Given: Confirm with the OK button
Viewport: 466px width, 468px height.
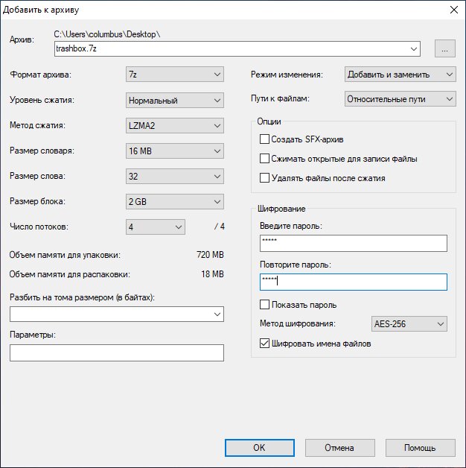Looking at the screenshot, I should 259,448.
